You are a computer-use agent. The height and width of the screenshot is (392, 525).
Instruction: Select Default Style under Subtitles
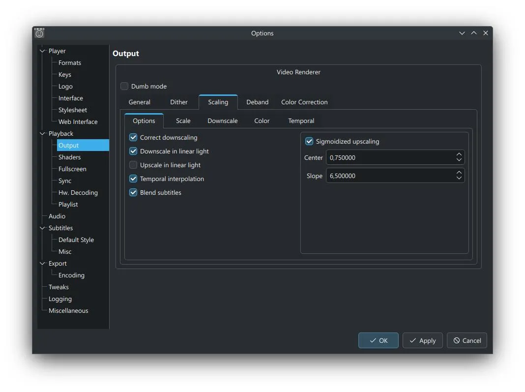click(76, 240)
